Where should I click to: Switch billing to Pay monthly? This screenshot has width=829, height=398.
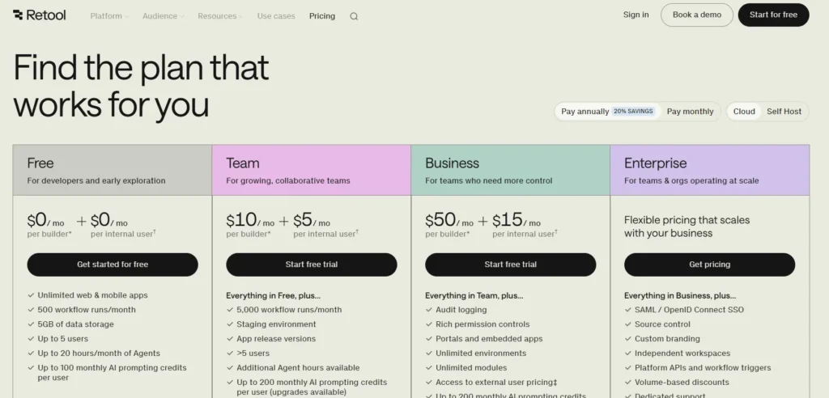tap(690, 112)
